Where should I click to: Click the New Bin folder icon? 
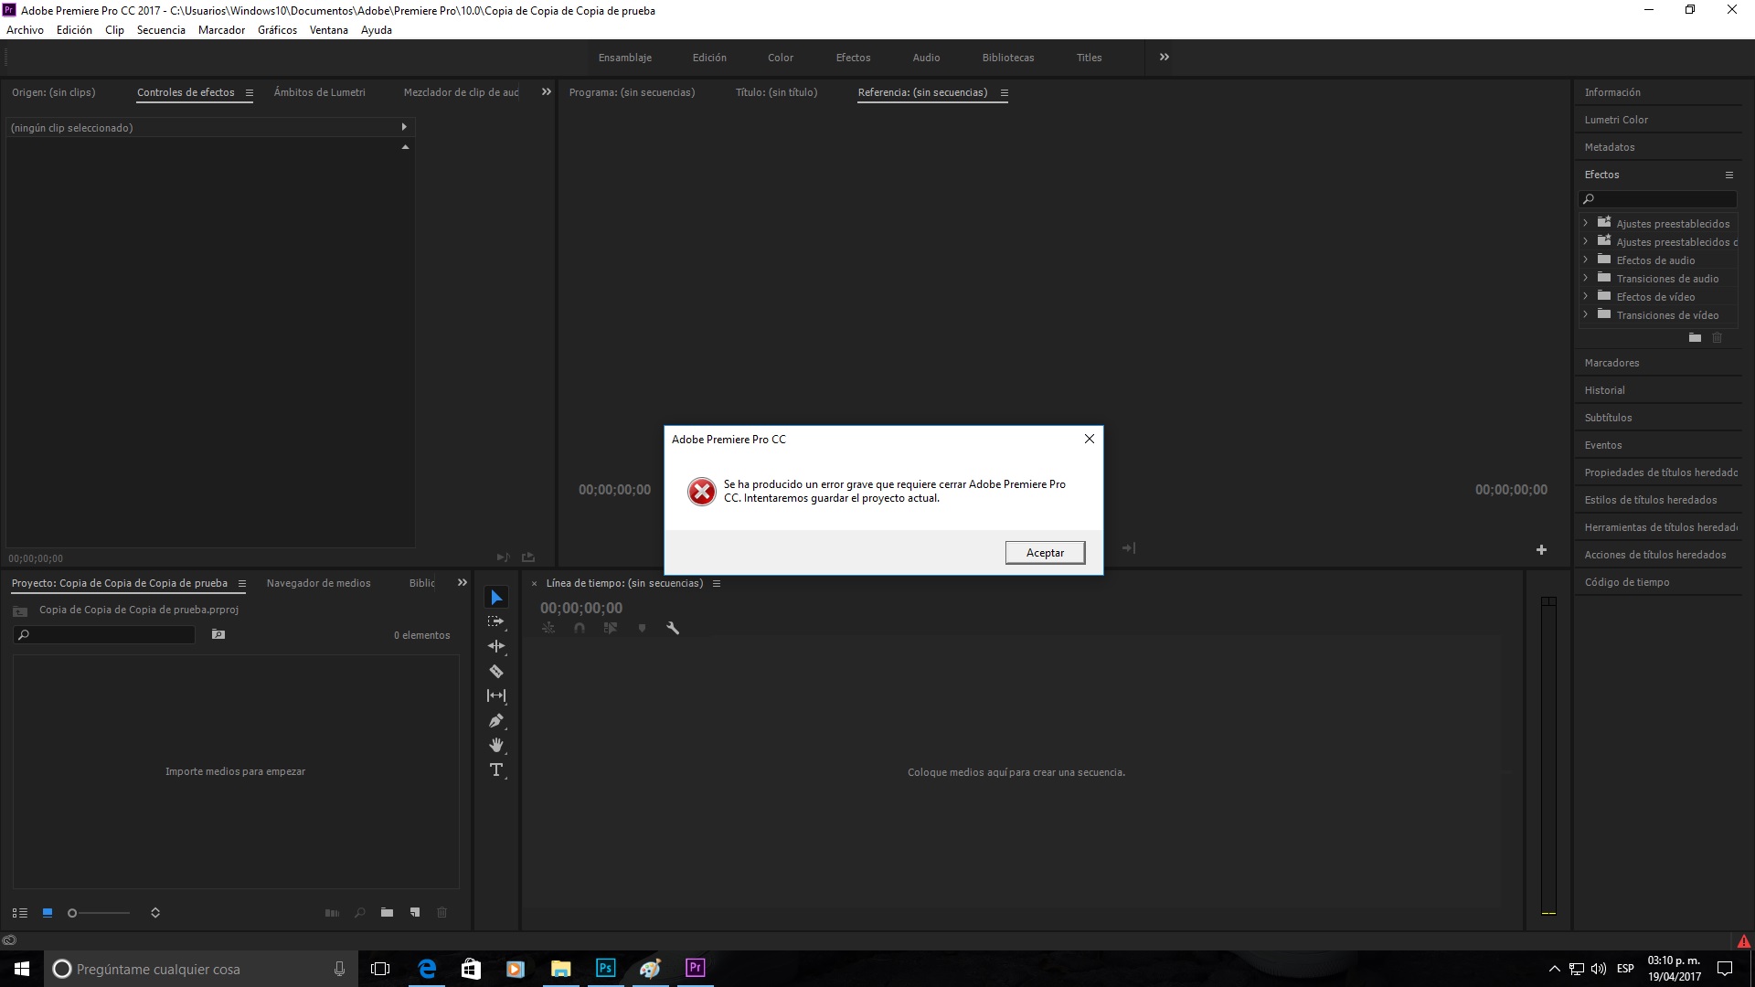click(387, 912)
